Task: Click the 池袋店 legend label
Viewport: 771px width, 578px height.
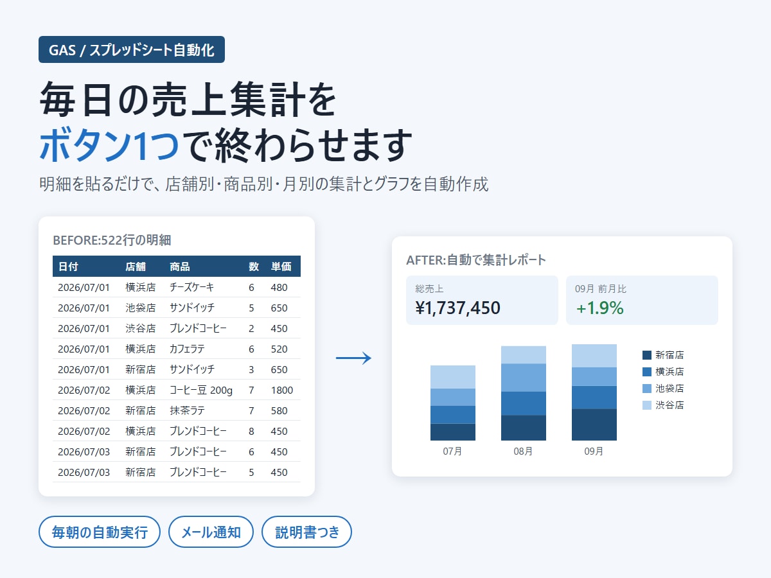Action: [669, 388]
